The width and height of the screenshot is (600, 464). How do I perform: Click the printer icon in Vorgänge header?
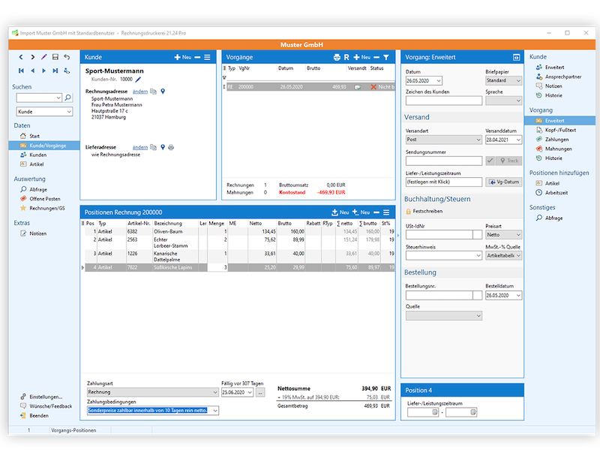click(337, 57)
